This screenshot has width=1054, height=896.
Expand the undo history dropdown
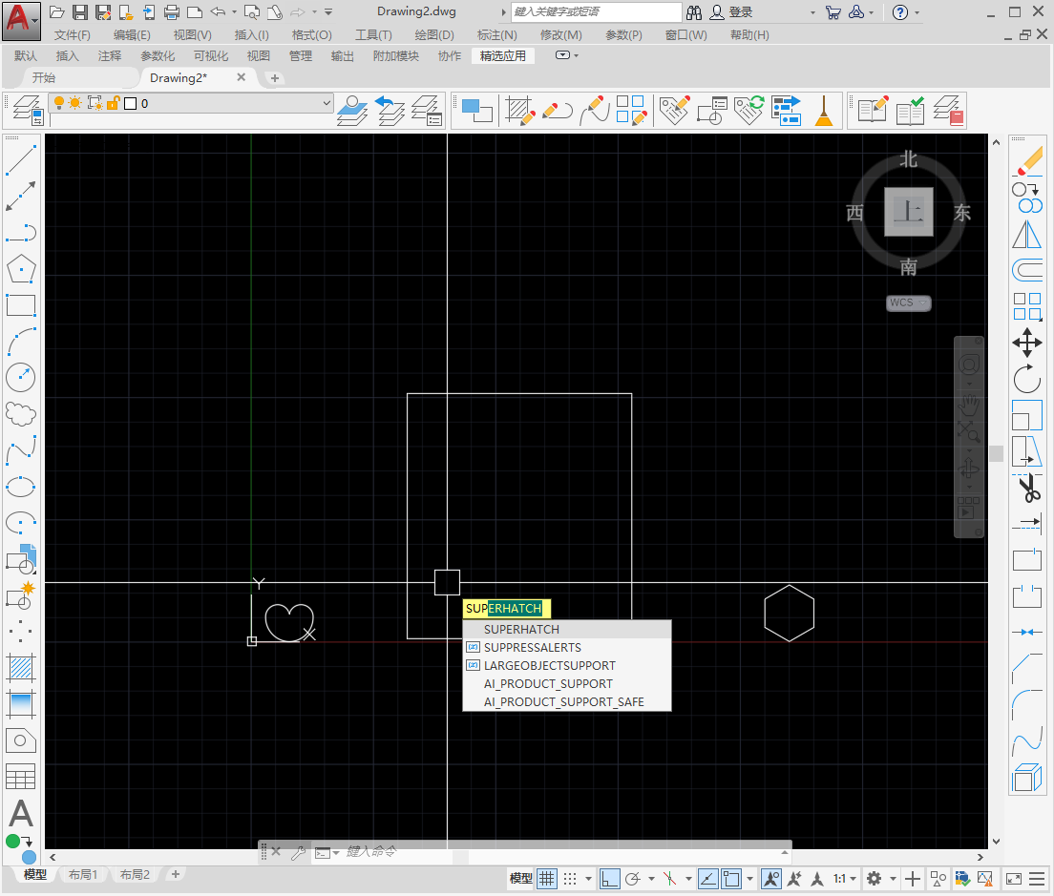pyautogui.click(x=235, y=12)
